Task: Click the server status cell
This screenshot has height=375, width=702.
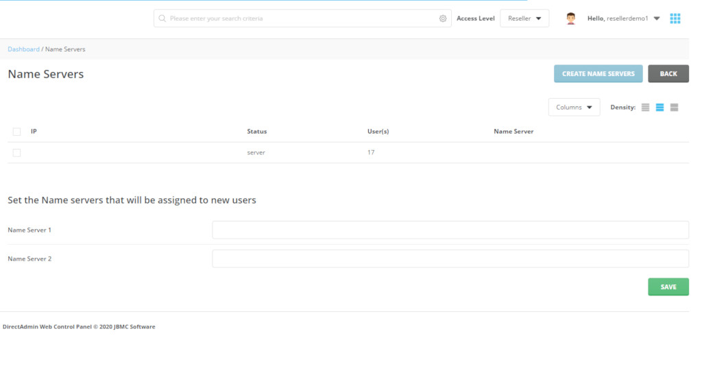Action: [x=256, y=153]
